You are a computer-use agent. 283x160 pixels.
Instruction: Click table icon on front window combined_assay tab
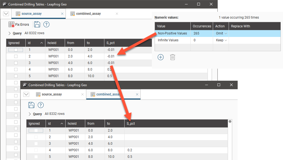coord(93,94)
